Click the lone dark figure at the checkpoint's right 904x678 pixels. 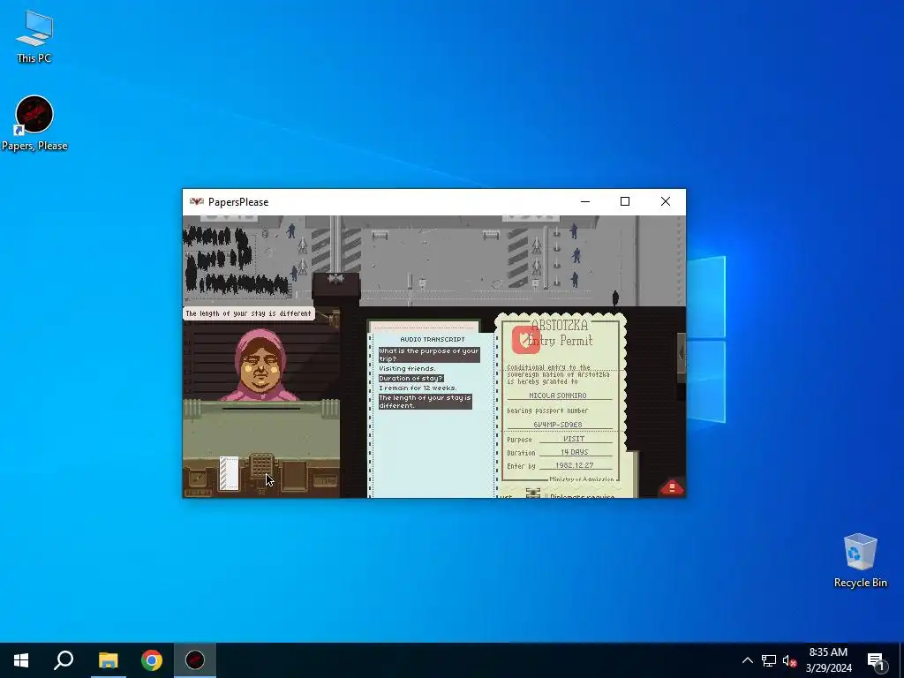(615, 298)
